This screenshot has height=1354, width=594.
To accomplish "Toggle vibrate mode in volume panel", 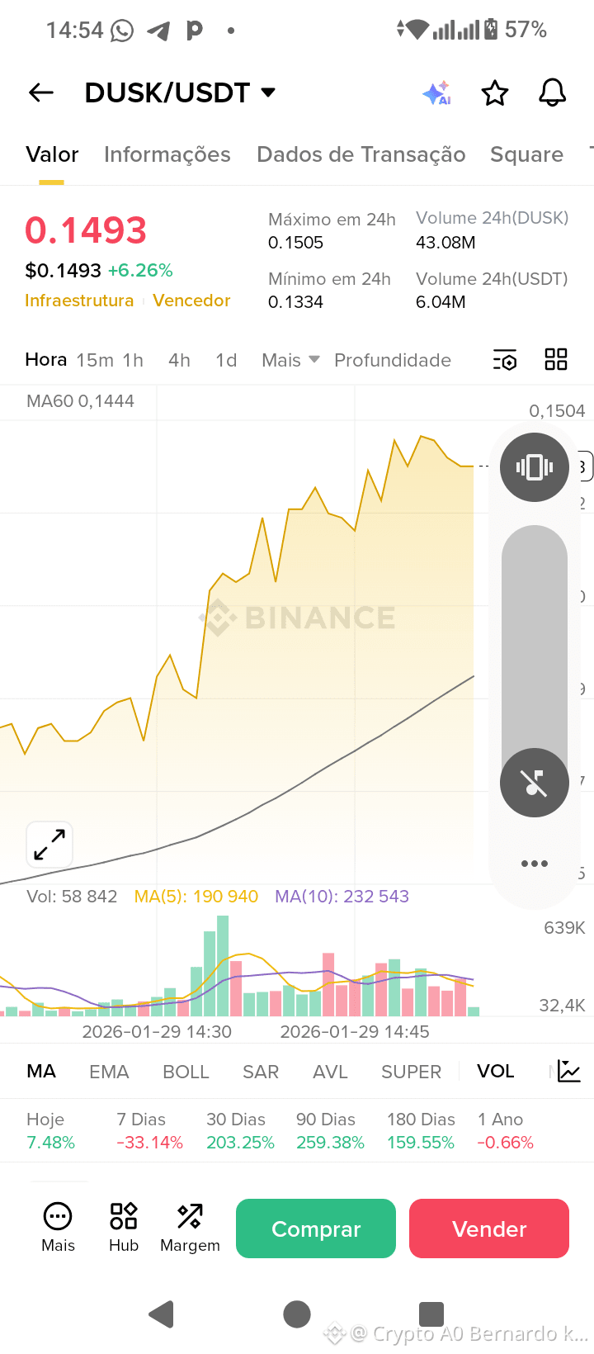I will [534, 467].
